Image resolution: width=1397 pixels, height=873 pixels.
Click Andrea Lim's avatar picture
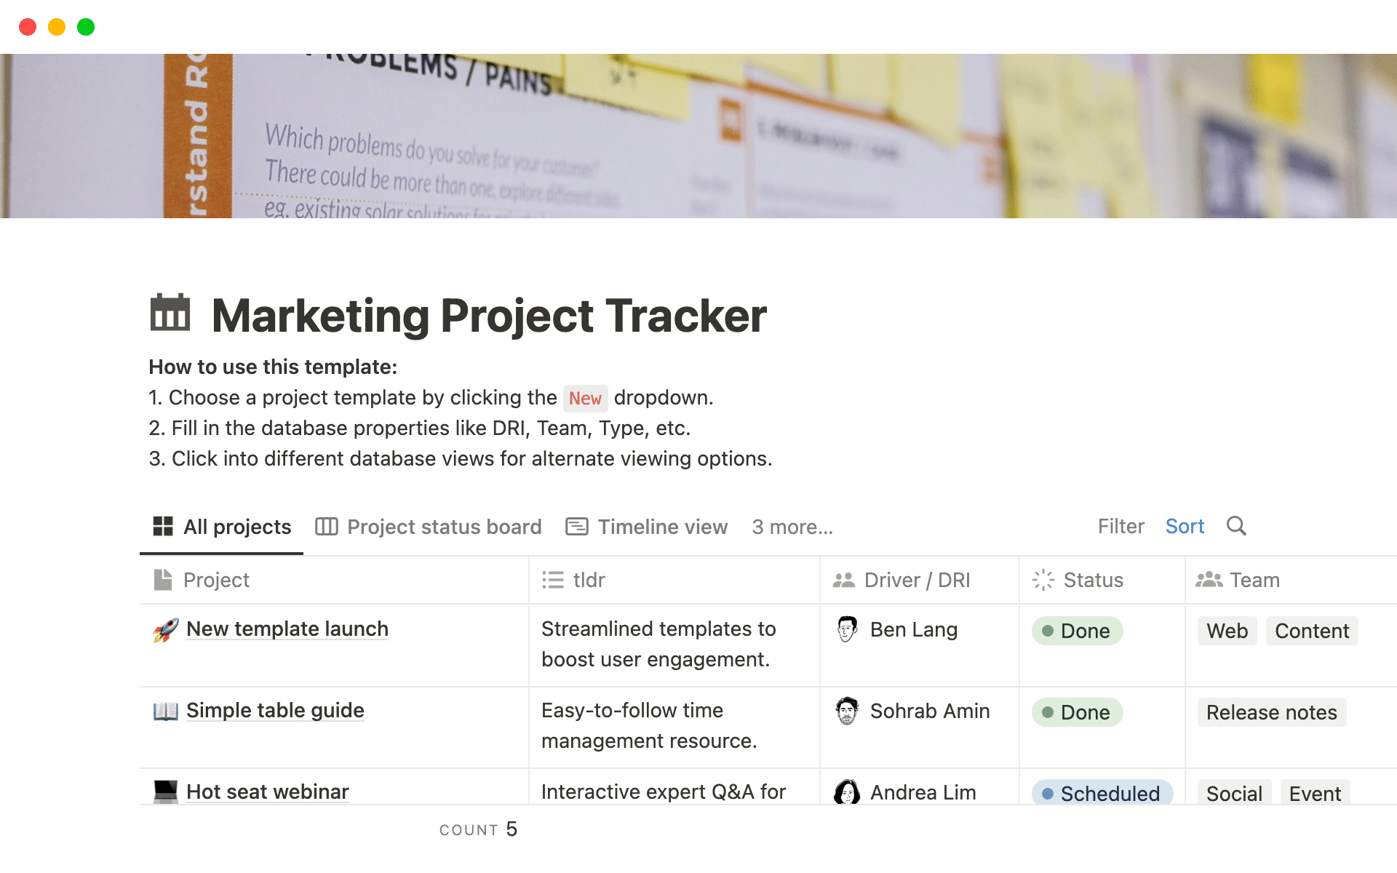click(848, 792)
